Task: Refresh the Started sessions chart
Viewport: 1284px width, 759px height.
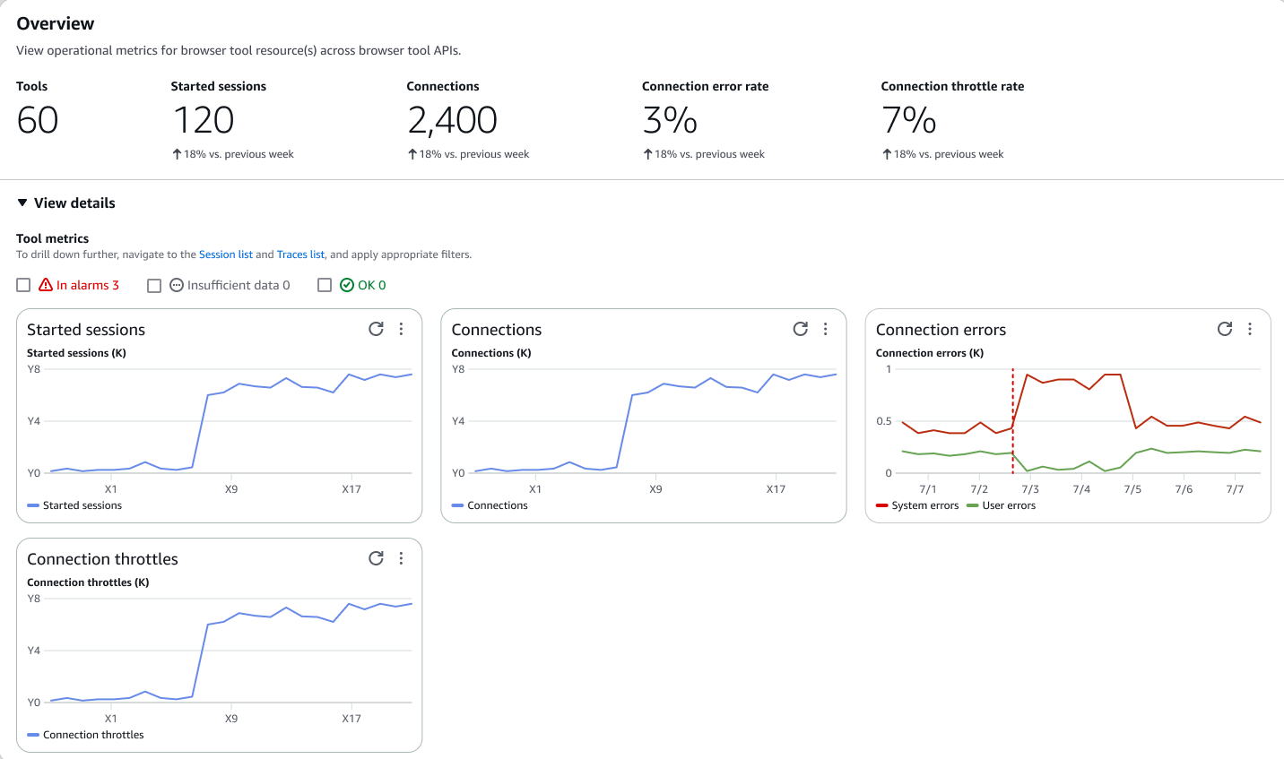Action: click(376, 329)
